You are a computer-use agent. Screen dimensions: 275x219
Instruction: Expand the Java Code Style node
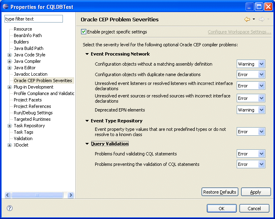[9, 55]
